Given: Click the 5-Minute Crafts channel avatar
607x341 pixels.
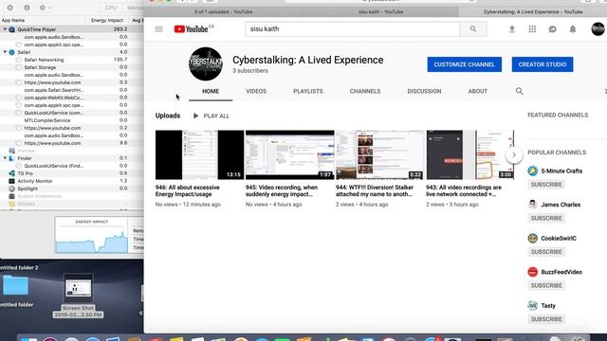Looking at the screenshot, I should coord(533,170).
